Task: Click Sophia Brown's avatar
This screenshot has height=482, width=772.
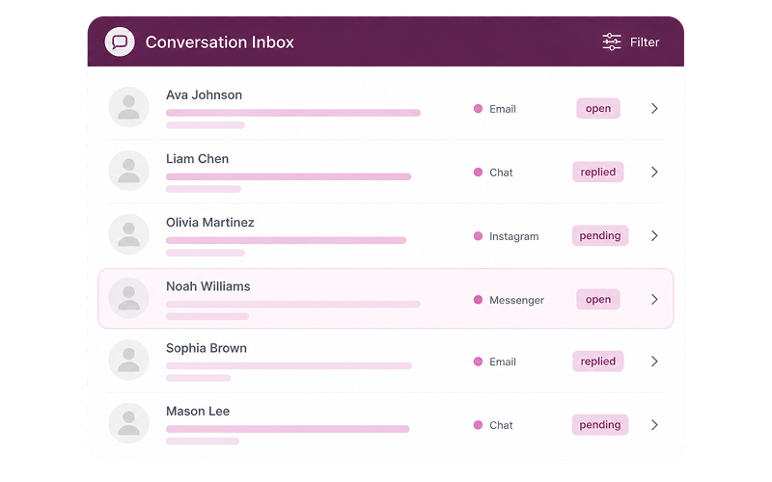Action: point(128,360)
